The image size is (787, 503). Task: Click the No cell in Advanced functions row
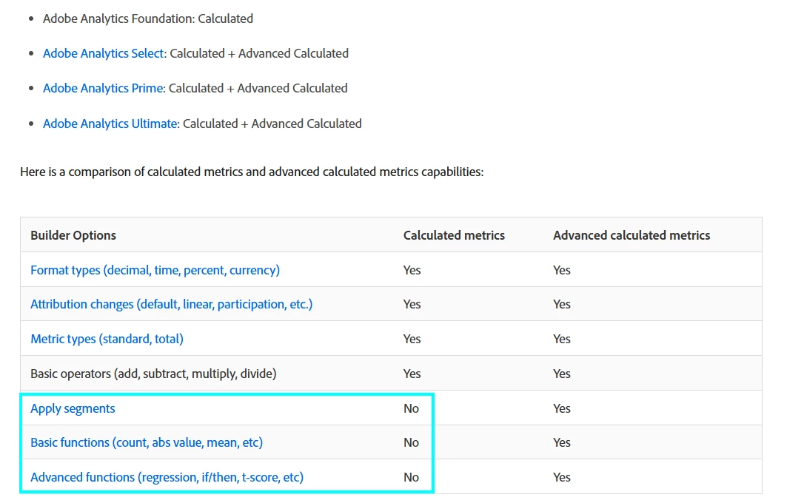click(x=411, y=477)
